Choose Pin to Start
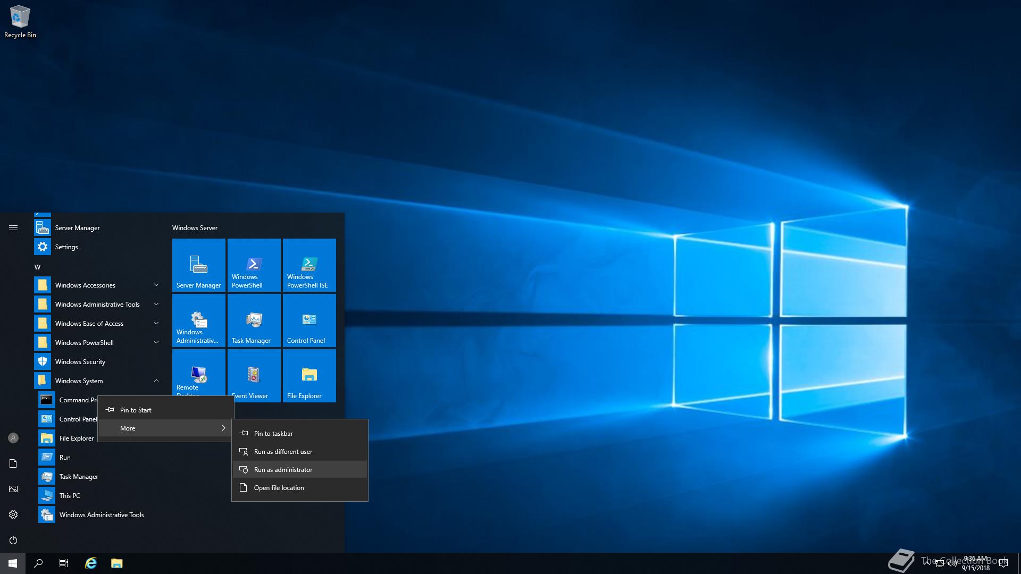1021x574 pixels. pos(166,410)
